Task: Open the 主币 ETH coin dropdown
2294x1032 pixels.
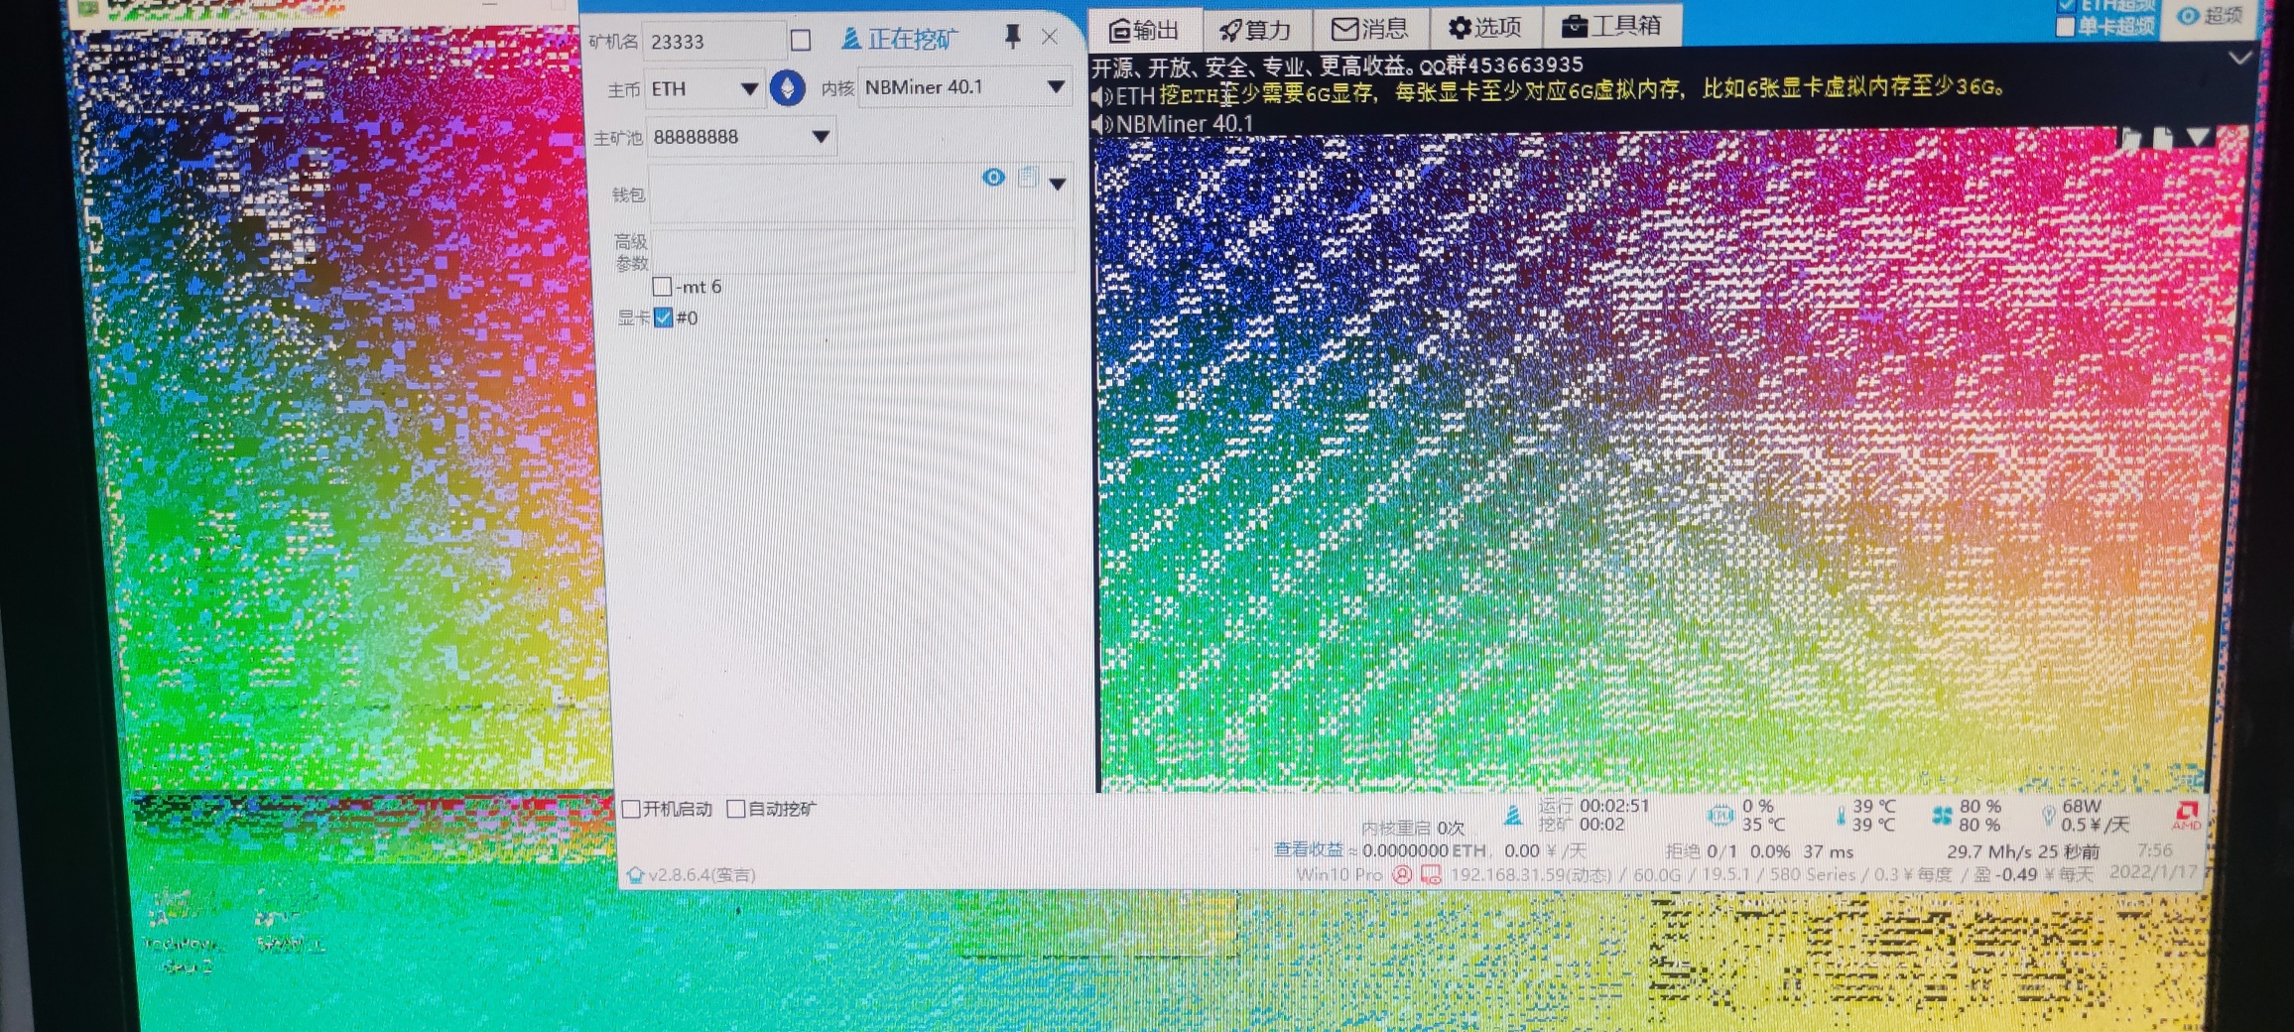Action: (704, 89)
